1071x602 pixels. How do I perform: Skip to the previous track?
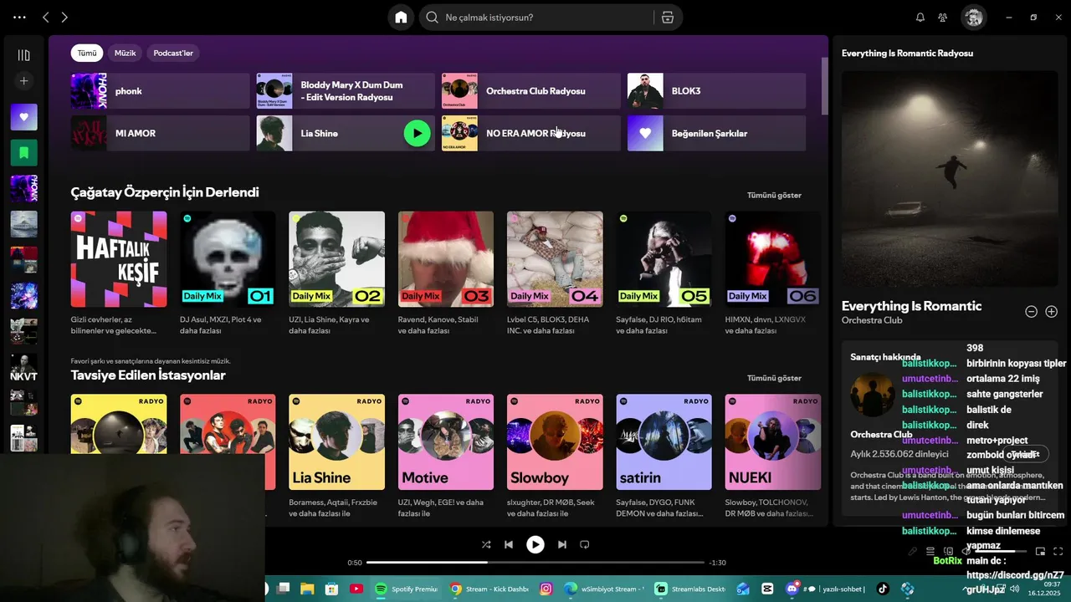pyautogui.click(x=509, y=544)
